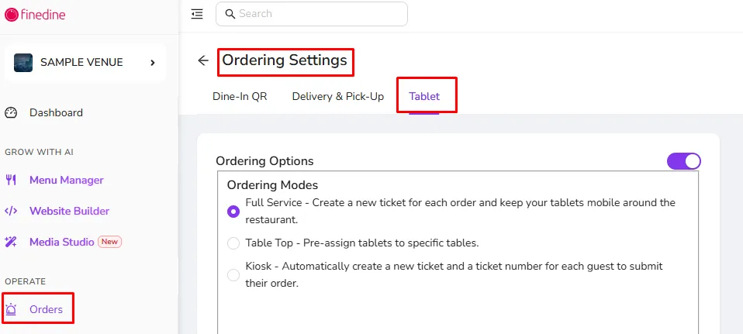Click the Orders bell icon
Image resolution: width=743 pixels, height=334 pixels.
(11, 309)
